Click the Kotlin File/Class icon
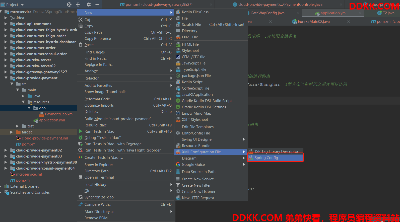400x222 pixels. [x=178, y=12]
